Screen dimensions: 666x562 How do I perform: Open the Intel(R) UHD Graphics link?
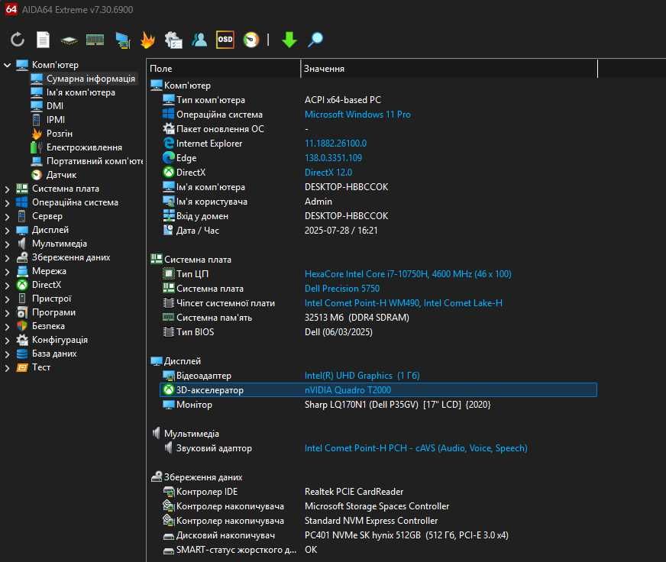pos(362,376)
